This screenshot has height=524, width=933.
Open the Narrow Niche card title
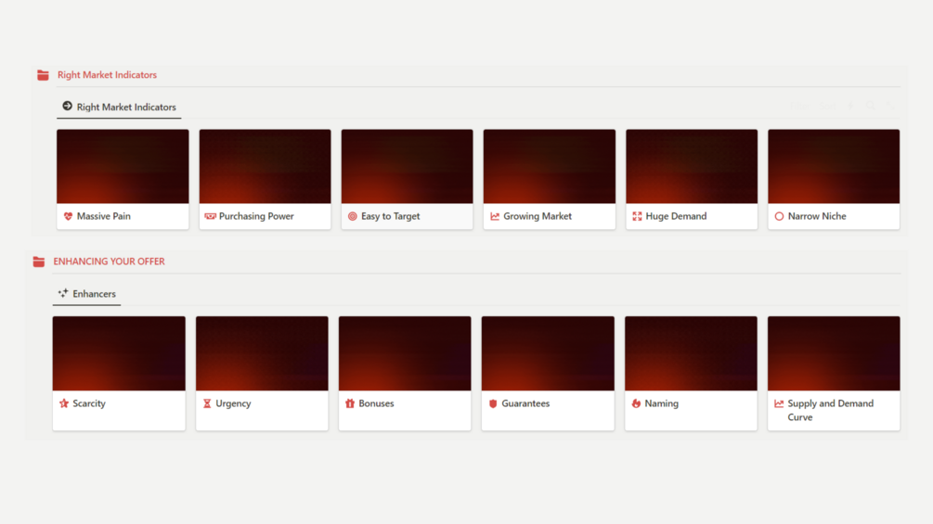(817, 216)
